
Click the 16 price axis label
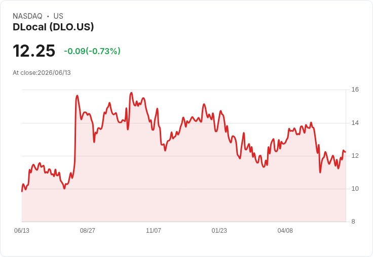(x=355, y=90)
